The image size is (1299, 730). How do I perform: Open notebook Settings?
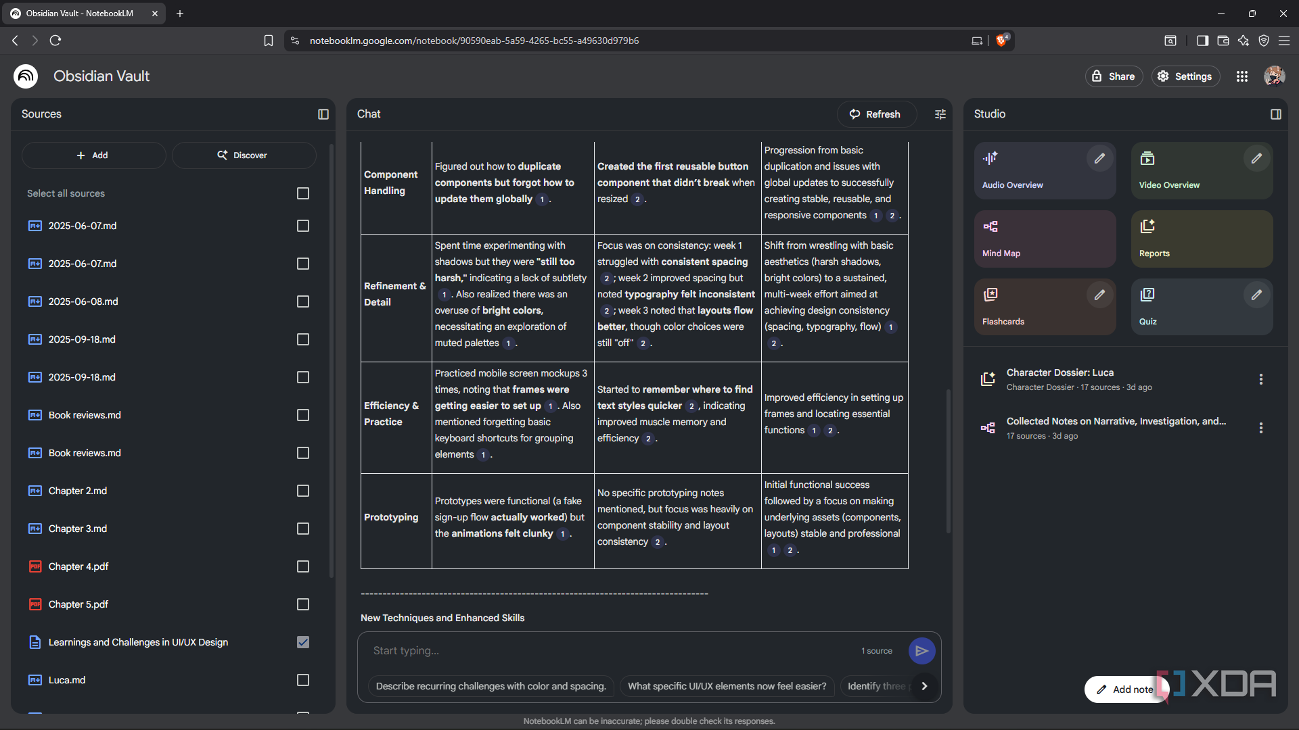click(x=1185, y=76)
